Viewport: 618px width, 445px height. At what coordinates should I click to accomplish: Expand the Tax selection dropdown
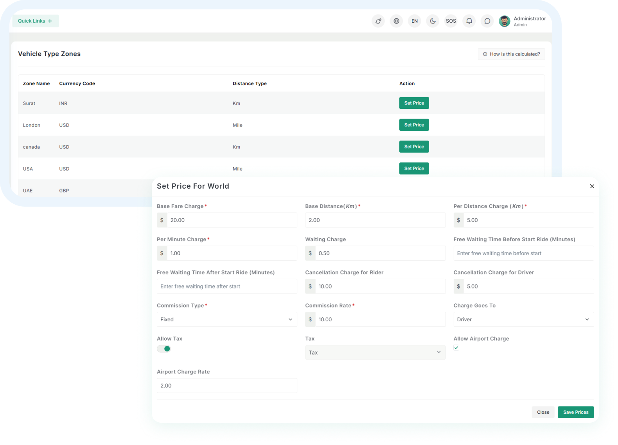point(375,352)
